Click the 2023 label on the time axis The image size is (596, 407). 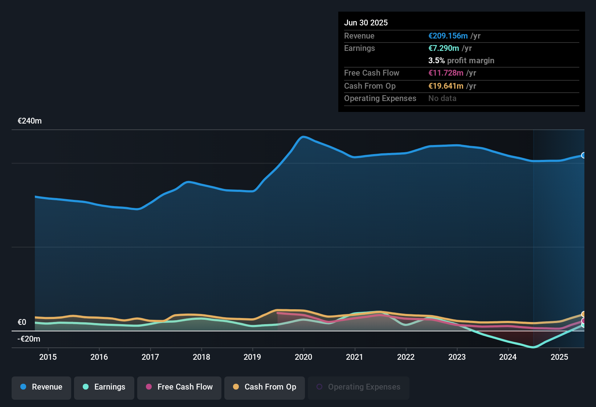(457, 357)
